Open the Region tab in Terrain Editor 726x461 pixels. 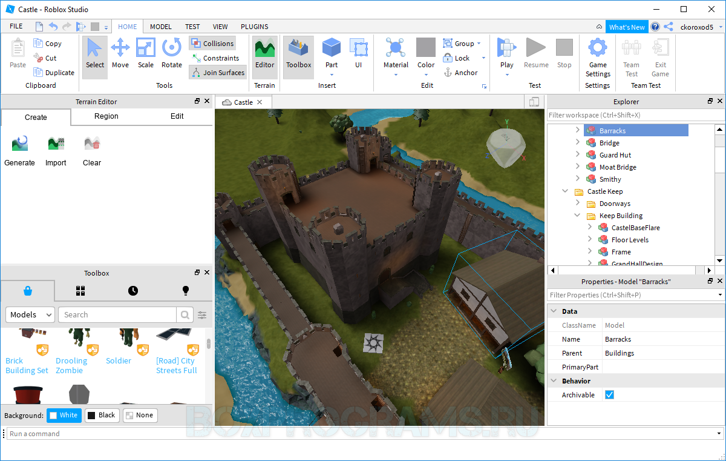pos(106,116)
